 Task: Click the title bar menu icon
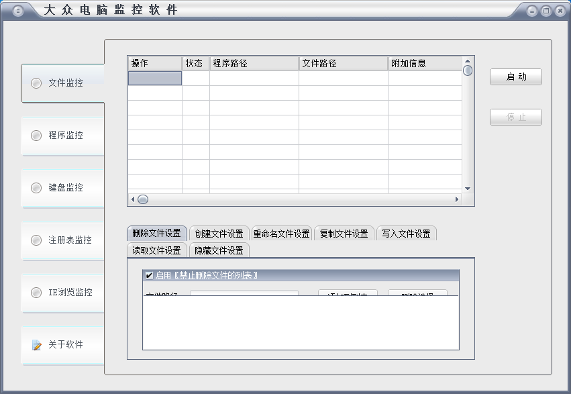[x=18, y=11]
